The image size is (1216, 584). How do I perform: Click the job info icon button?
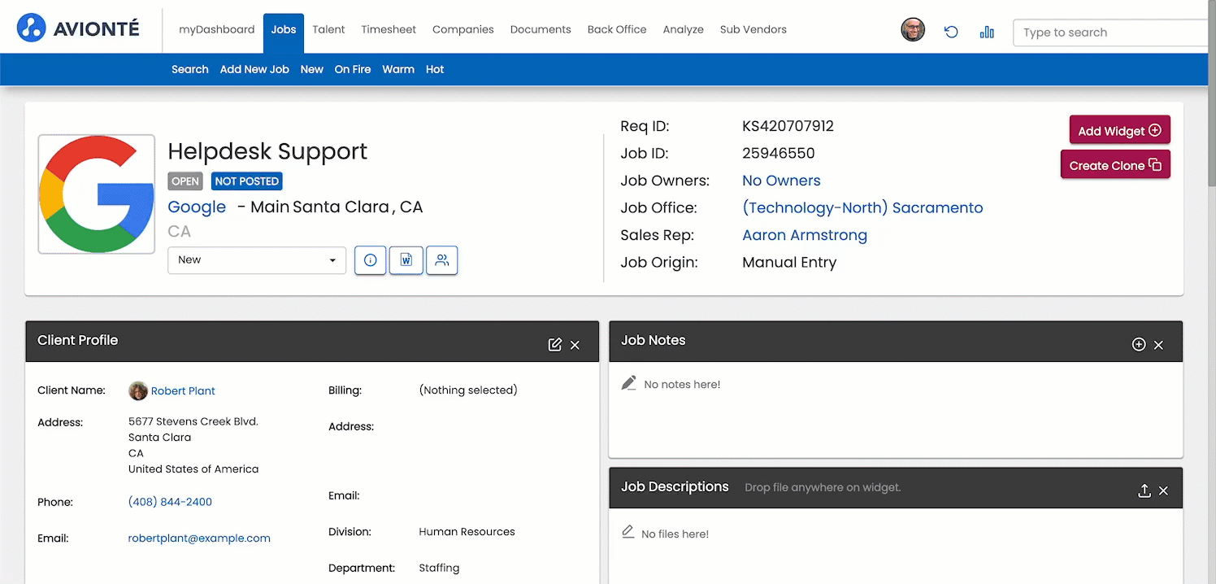point(371,260)
